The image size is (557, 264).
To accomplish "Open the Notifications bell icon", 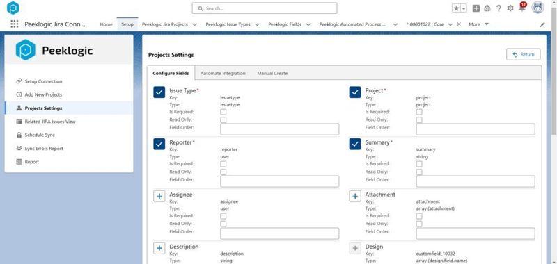I will click(521, 8).
